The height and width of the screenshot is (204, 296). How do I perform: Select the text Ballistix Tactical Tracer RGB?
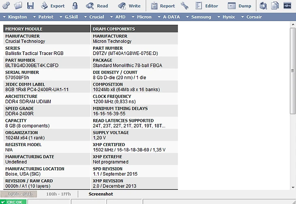coord(34,53)
